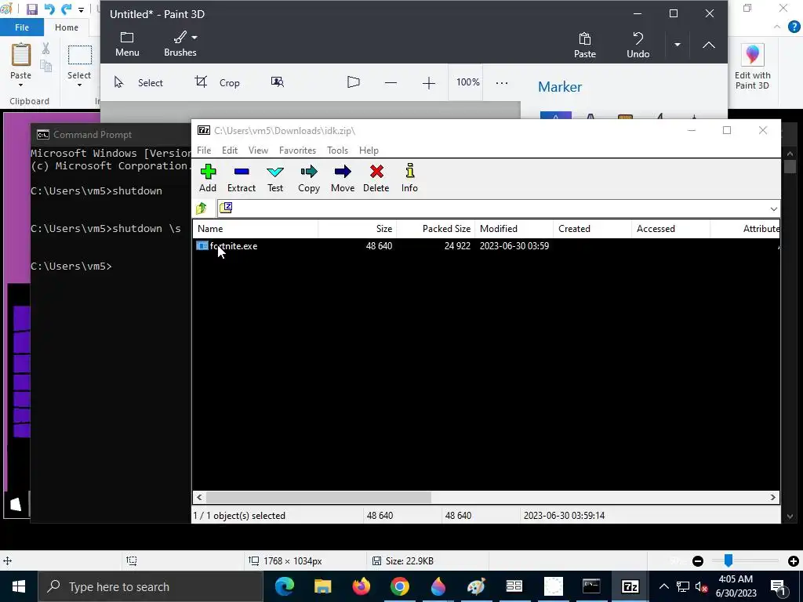Open the Paint 3D Menu folder icon
This screenshot has height=602, width=803.
pos(127,44)
